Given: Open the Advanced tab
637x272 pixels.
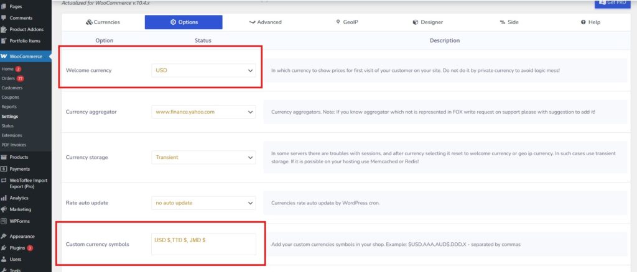Looking at the screenshot, I should 265,22.
